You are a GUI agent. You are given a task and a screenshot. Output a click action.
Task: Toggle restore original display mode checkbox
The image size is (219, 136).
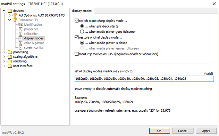(77, 37)
